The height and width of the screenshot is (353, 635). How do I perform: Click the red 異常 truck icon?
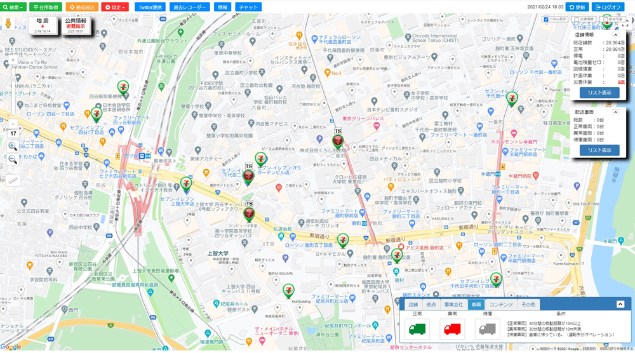[x=452, y=329]
